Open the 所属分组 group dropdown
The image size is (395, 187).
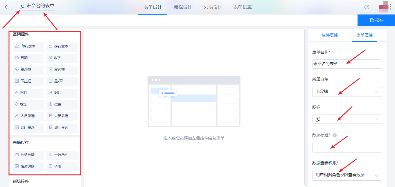click(x=347, y=92)
